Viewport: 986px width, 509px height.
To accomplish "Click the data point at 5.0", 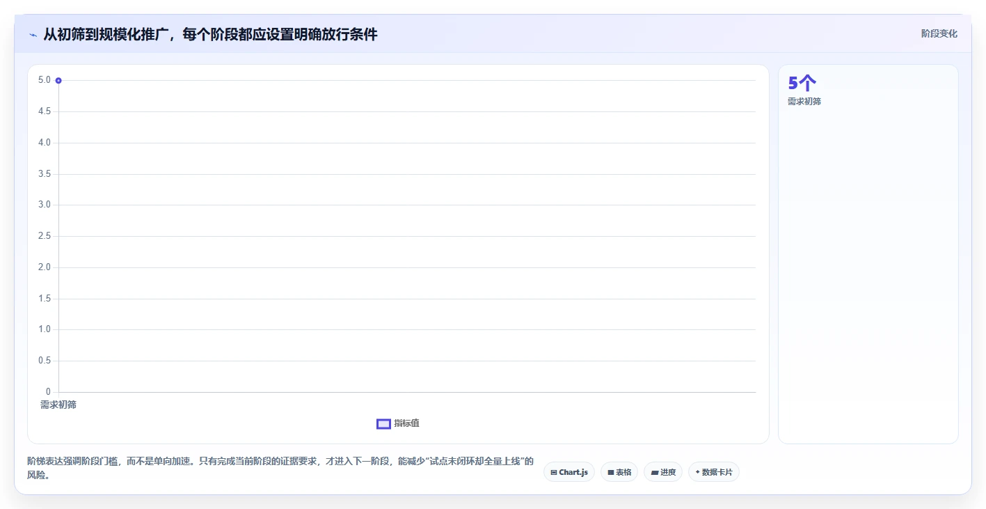I will click(x=58, y=81).
